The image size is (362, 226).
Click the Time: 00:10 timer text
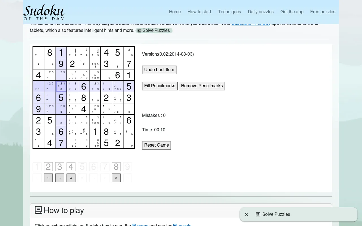point(154,130)
